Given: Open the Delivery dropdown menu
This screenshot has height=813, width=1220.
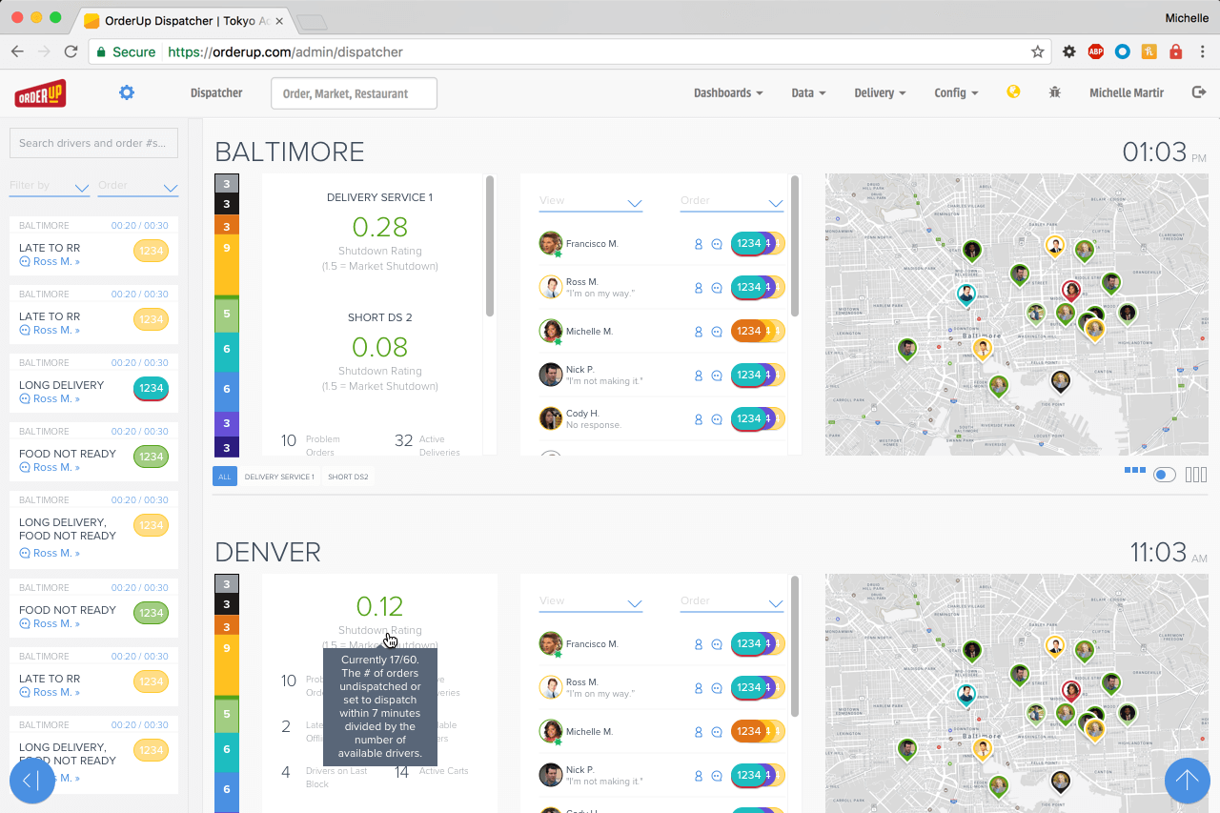Looking at the screenshot, I should (880, 93).
